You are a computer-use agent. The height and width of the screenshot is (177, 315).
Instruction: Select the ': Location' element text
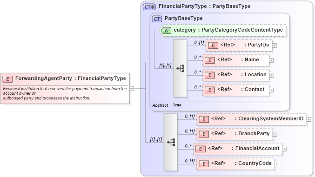(254, 74)
